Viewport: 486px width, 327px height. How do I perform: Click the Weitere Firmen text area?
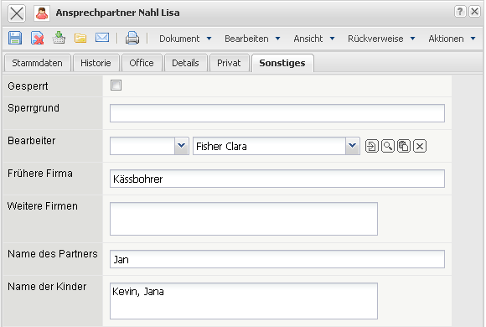[x=244, y=219]
